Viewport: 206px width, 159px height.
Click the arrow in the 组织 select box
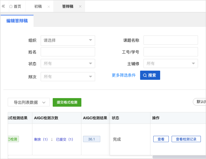(91, 40)
